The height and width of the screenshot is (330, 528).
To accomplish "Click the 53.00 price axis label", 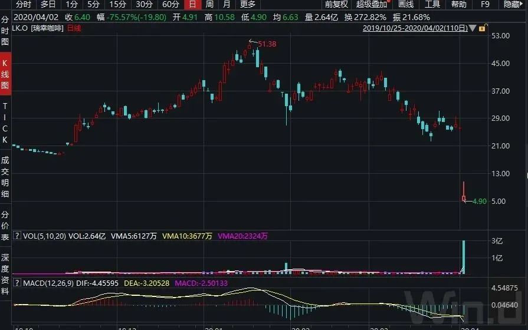I will pos(500,36).
